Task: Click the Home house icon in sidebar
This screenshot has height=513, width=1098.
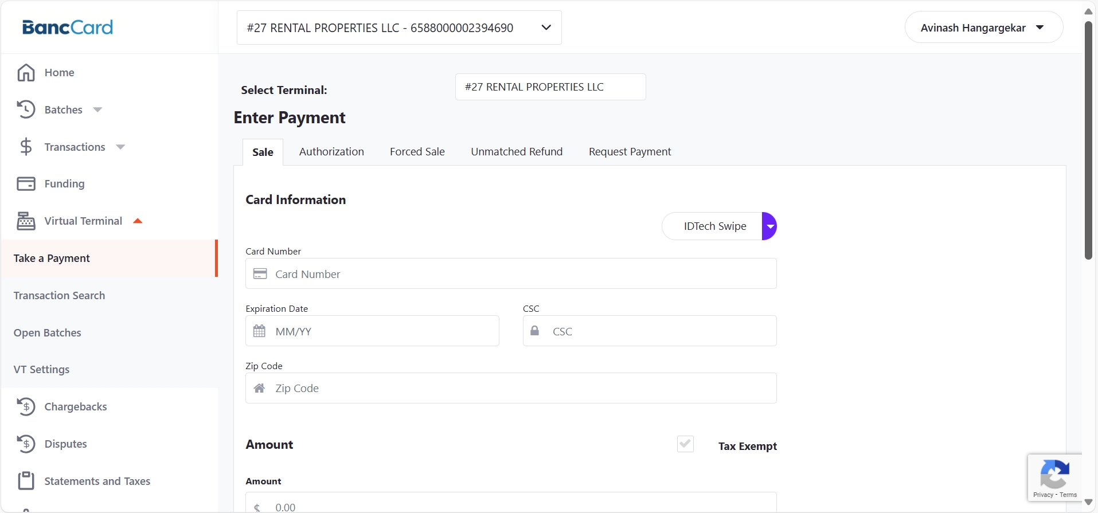Action: pos(26,73)
